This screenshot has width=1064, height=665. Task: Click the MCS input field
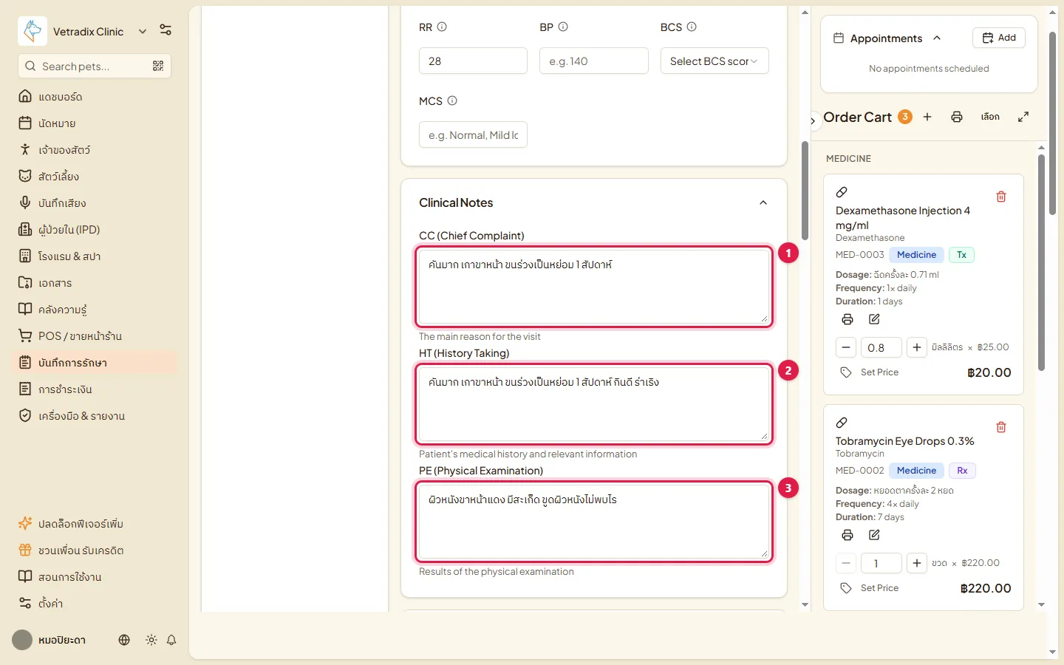click(x=473, y=134)
